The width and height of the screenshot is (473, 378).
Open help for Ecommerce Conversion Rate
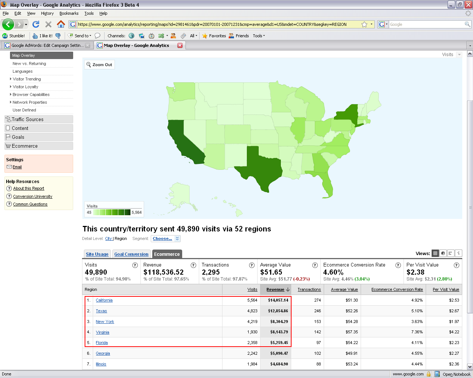point(398,265)
